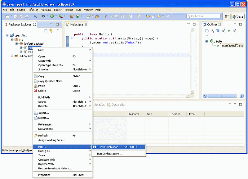Image resolution: width=248 pixels, height=179 pixels.
Task: Open the Project menu in menu bar
Action: (x=69, y=10)
